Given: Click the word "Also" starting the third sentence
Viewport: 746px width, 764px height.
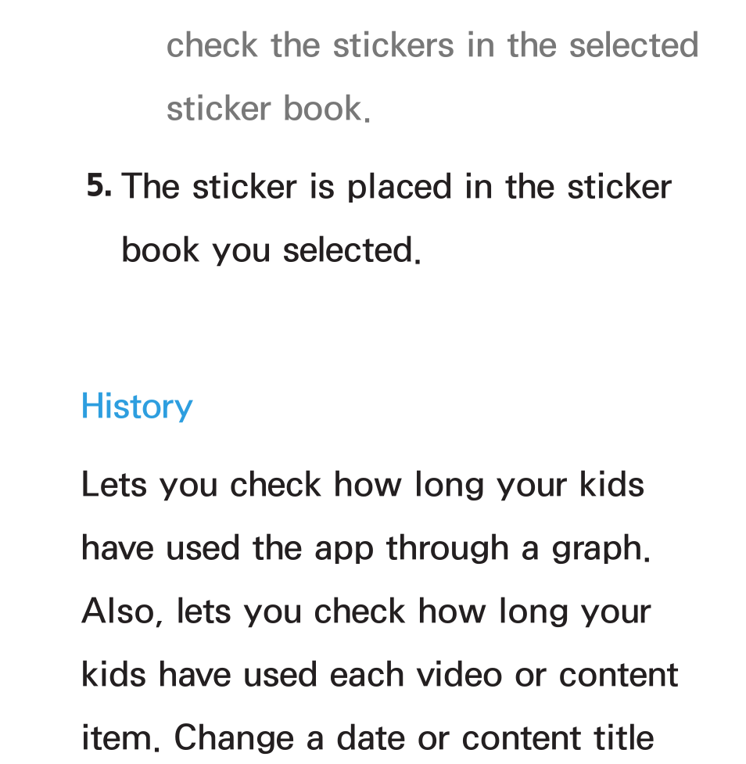Looking at the screenshot, I should [118, 612].
